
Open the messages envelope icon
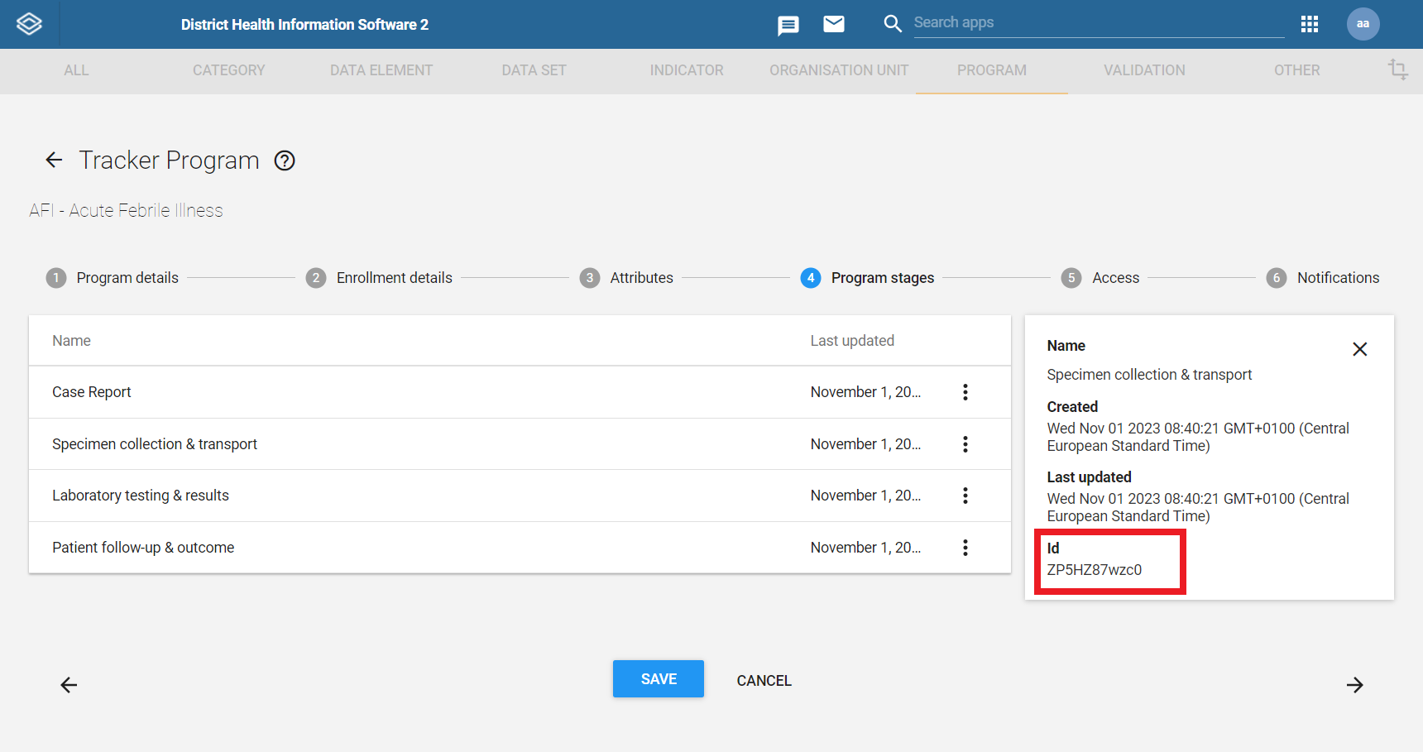[833, 24]
